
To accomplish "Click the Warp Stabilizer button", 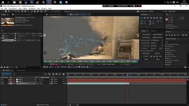I will pos(157,34).
